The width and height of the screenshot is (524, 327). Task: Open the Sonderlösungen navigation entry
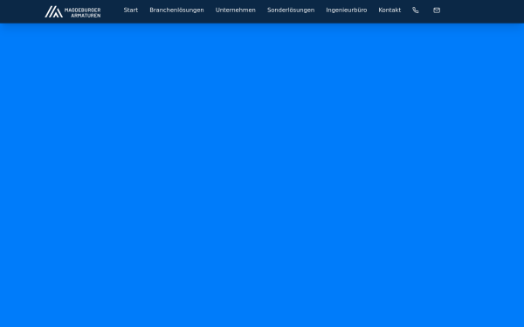click(x=291, y=10)
